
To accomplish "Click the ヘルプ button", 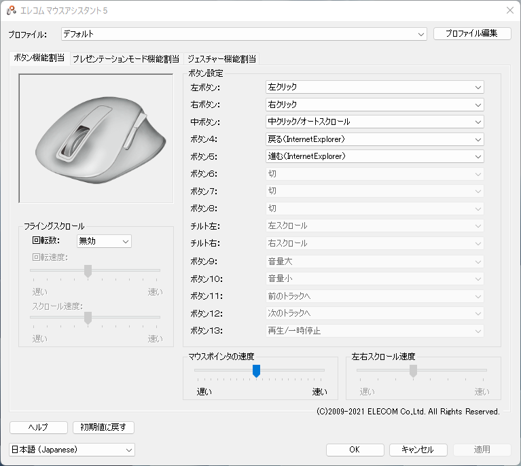I will [39, 427].
